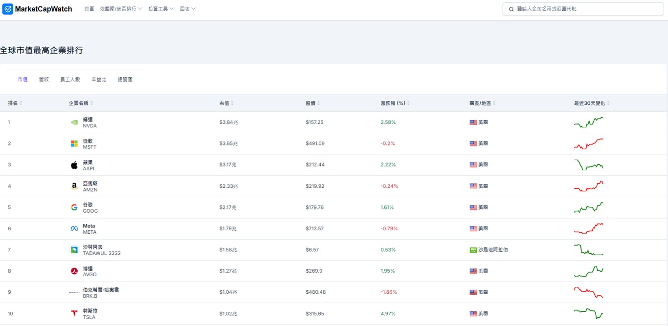Select the 市值 tab
Viewport: 668px width, 326px height.
coord(22,80)
